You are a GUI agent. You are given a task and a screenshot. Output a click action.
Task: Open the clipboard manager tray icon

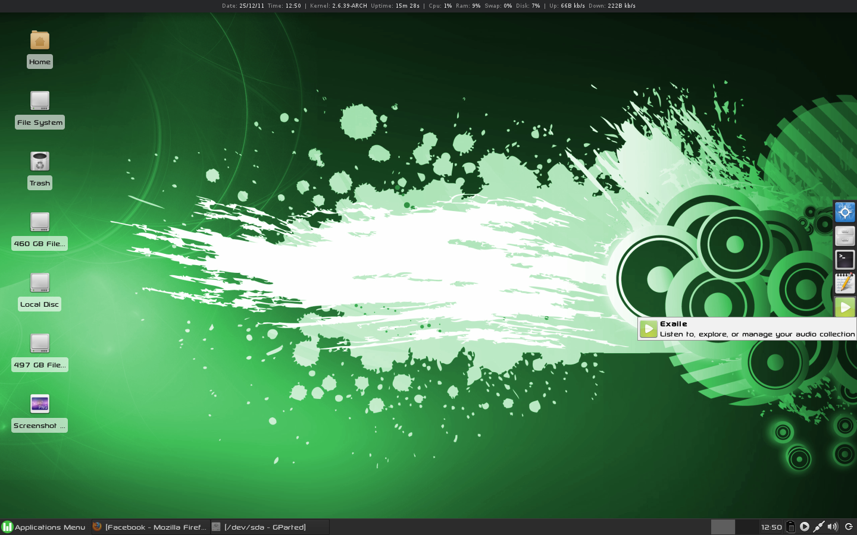tap(790, 527)
